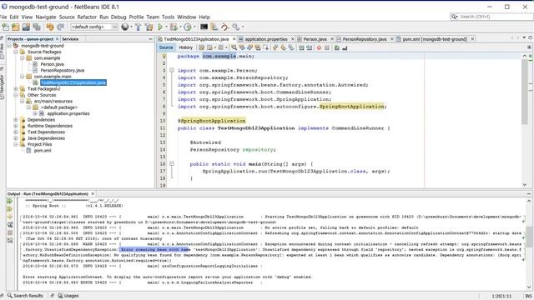
Task: Open the Tools menu
Action: 168,17
